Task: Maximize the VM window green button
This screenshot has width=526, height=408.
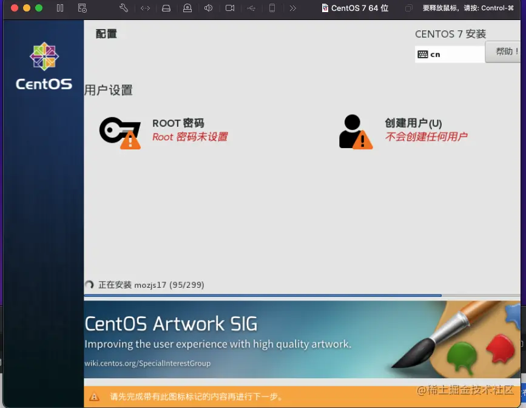Action: (x=39, y=8)
